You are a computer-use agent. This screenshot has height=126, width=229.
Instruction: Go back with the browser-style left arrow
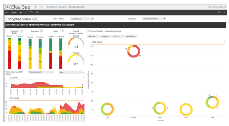tap(36, 7)
